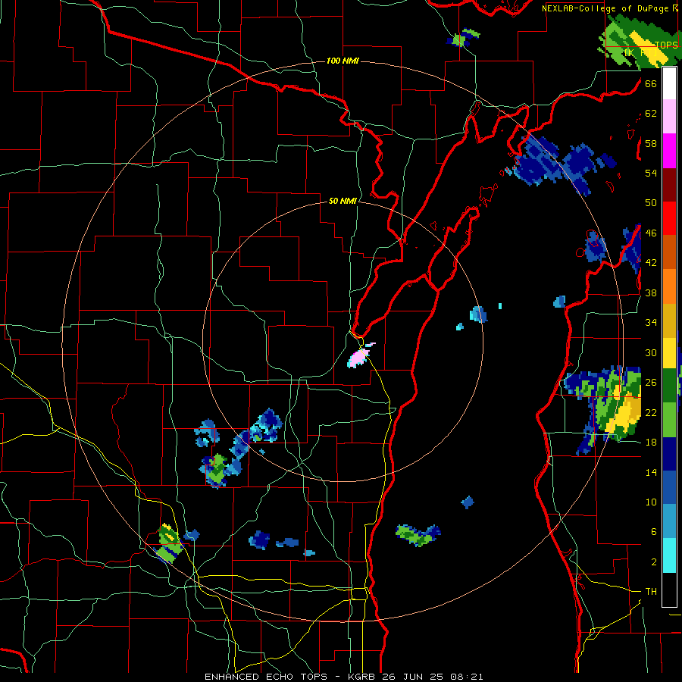
Task: Click the 18 value on the legend scale
Action: pyautogui.click(x=651, y=443)
